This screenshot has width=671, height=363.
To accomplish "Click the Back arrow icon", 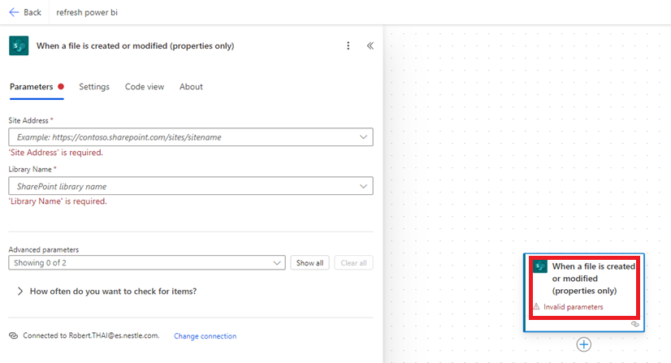I will (13, 12).
